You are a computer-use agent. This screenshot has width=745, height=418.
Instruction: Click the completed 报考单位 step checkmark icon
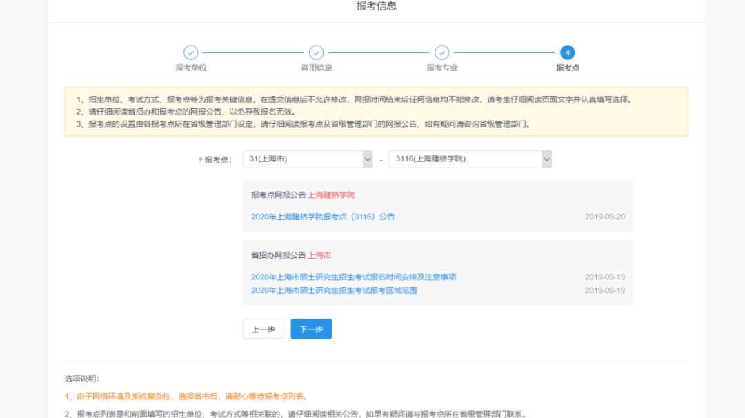[x=190, y=52]
